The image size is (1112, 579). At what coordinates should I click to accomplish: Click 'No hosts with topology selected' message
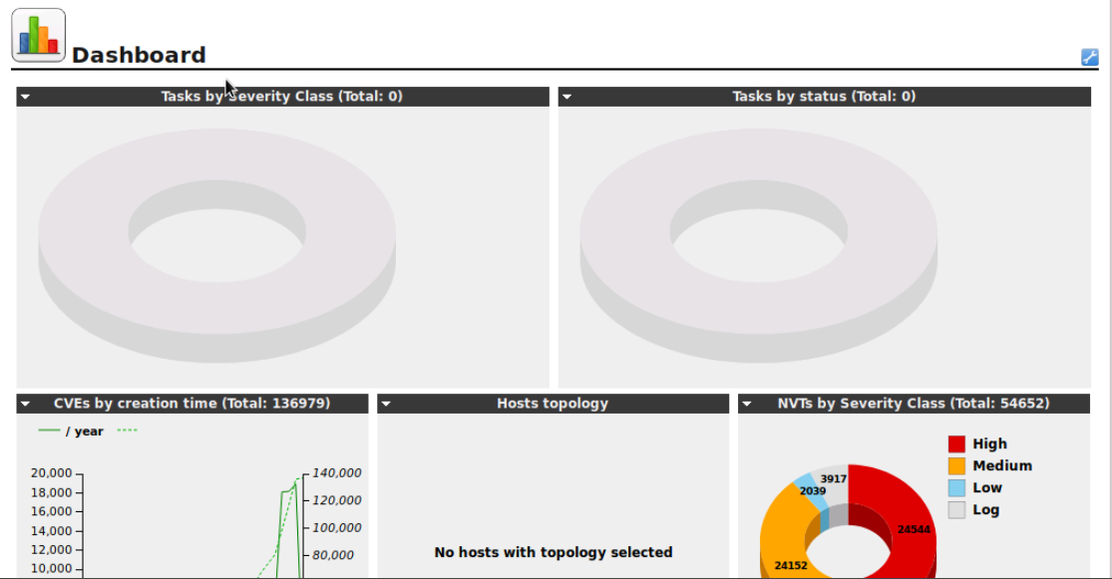554,552
